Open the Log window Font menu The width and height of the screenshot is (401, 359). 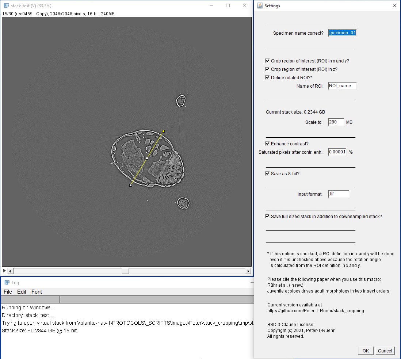37,292
